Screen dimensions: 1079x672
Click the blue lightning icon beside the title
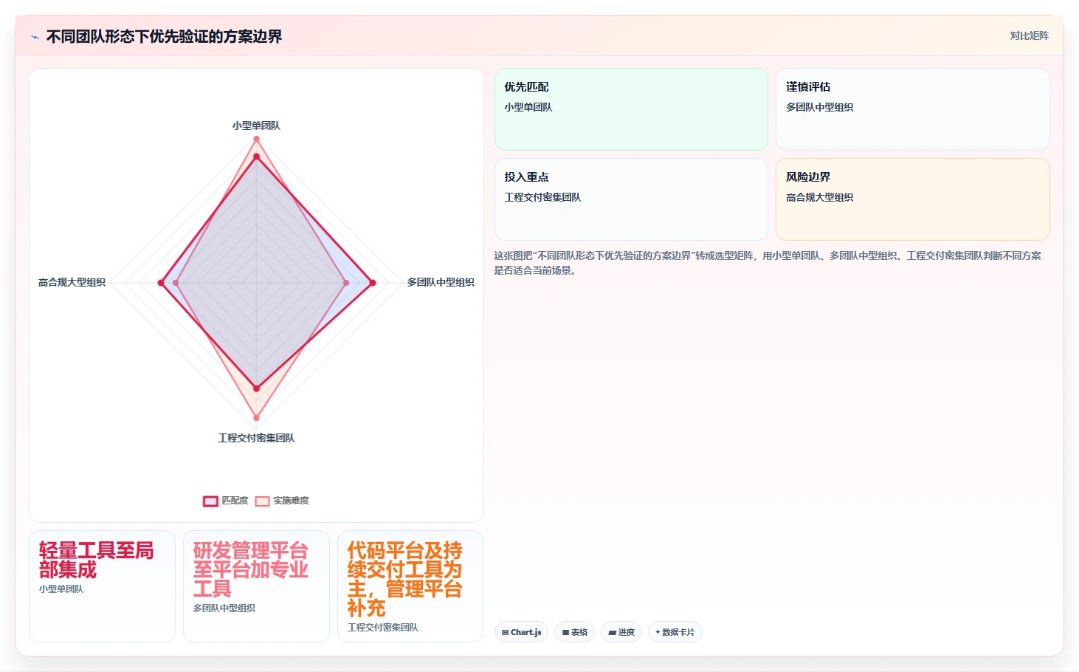click(x=35, y=37)
